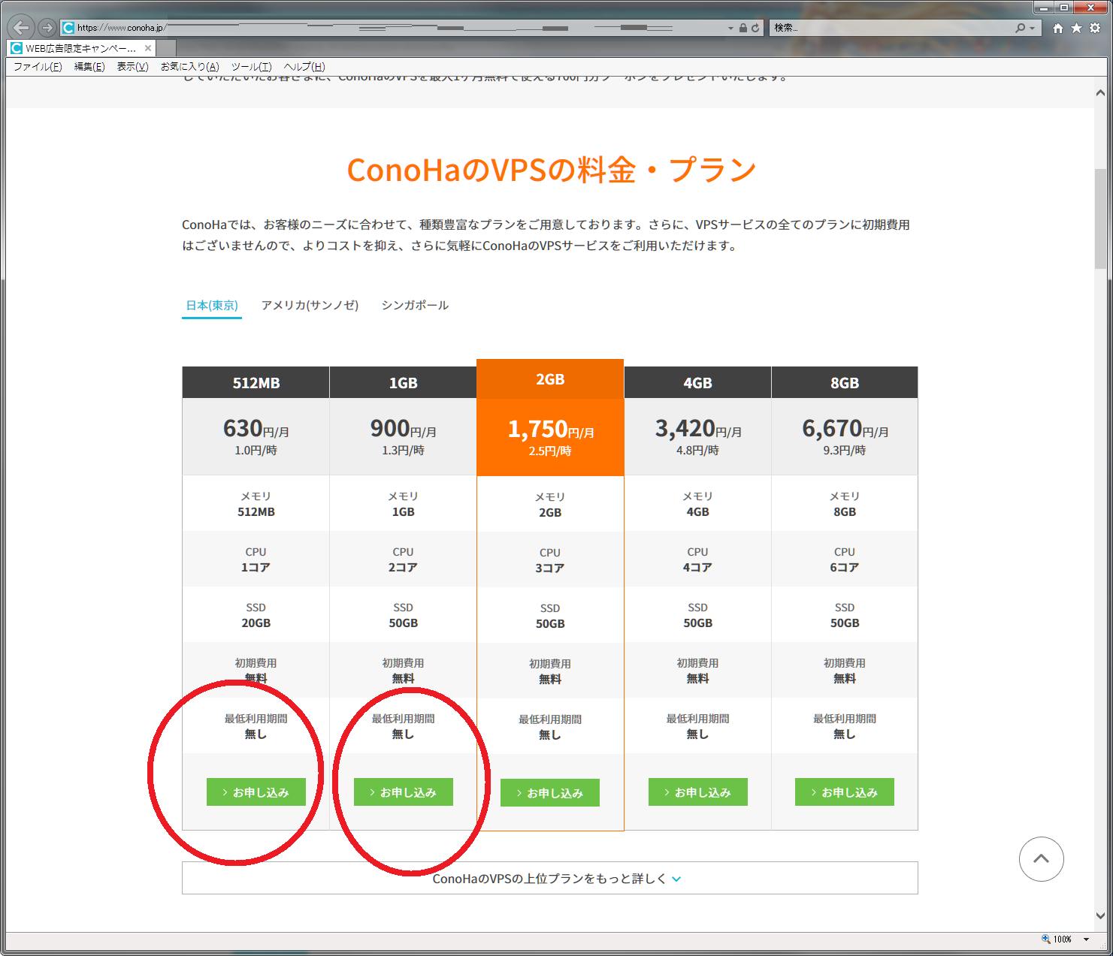Refresh the page with the reload icon
The height and width of the screenshot is (956, 1113).
(x=755, y=28)
